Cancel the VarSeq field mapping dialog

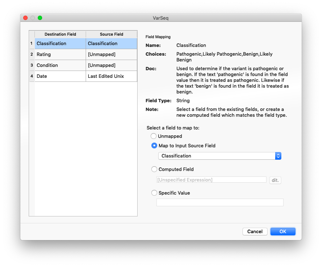tap(255, 231)
